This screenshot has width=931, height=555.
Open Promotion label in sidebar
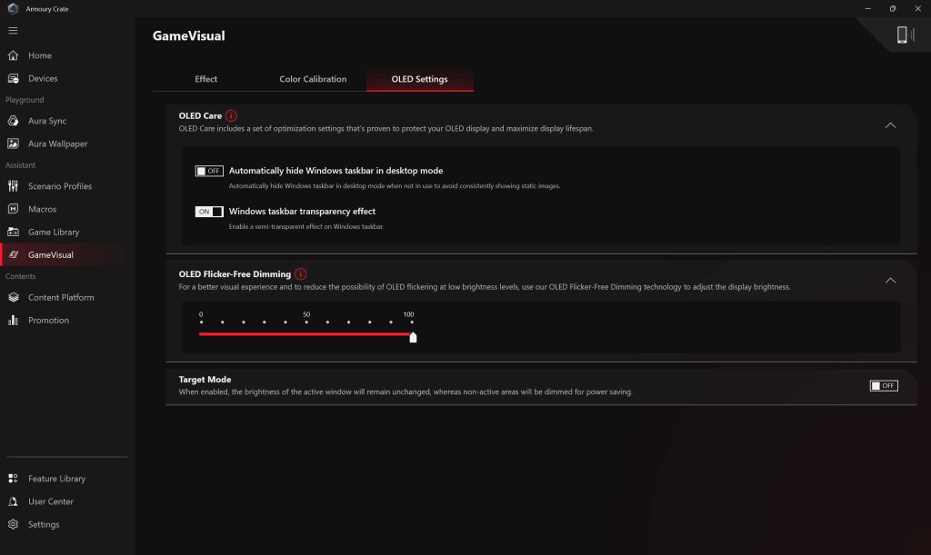[49, 320]
